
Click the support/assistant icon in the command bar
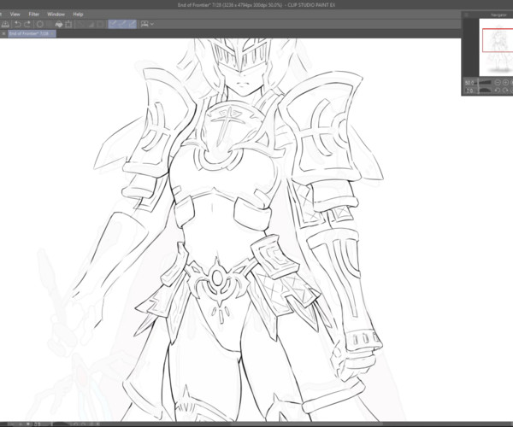tap(144, 24)
